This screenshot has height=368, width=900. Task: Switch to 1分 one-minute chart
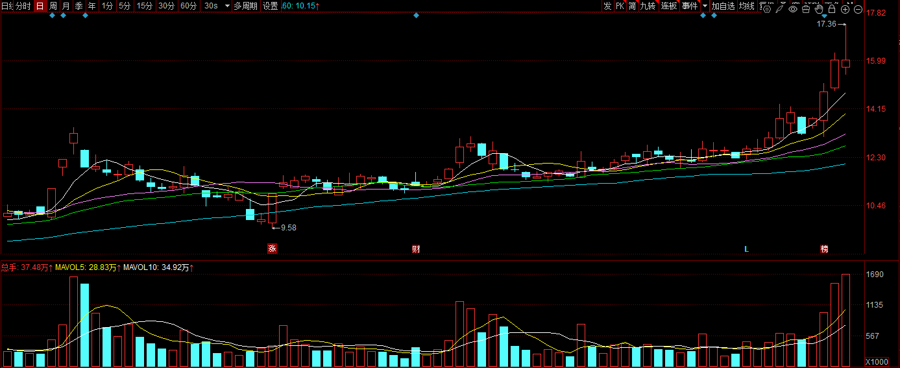click(107, 6)
